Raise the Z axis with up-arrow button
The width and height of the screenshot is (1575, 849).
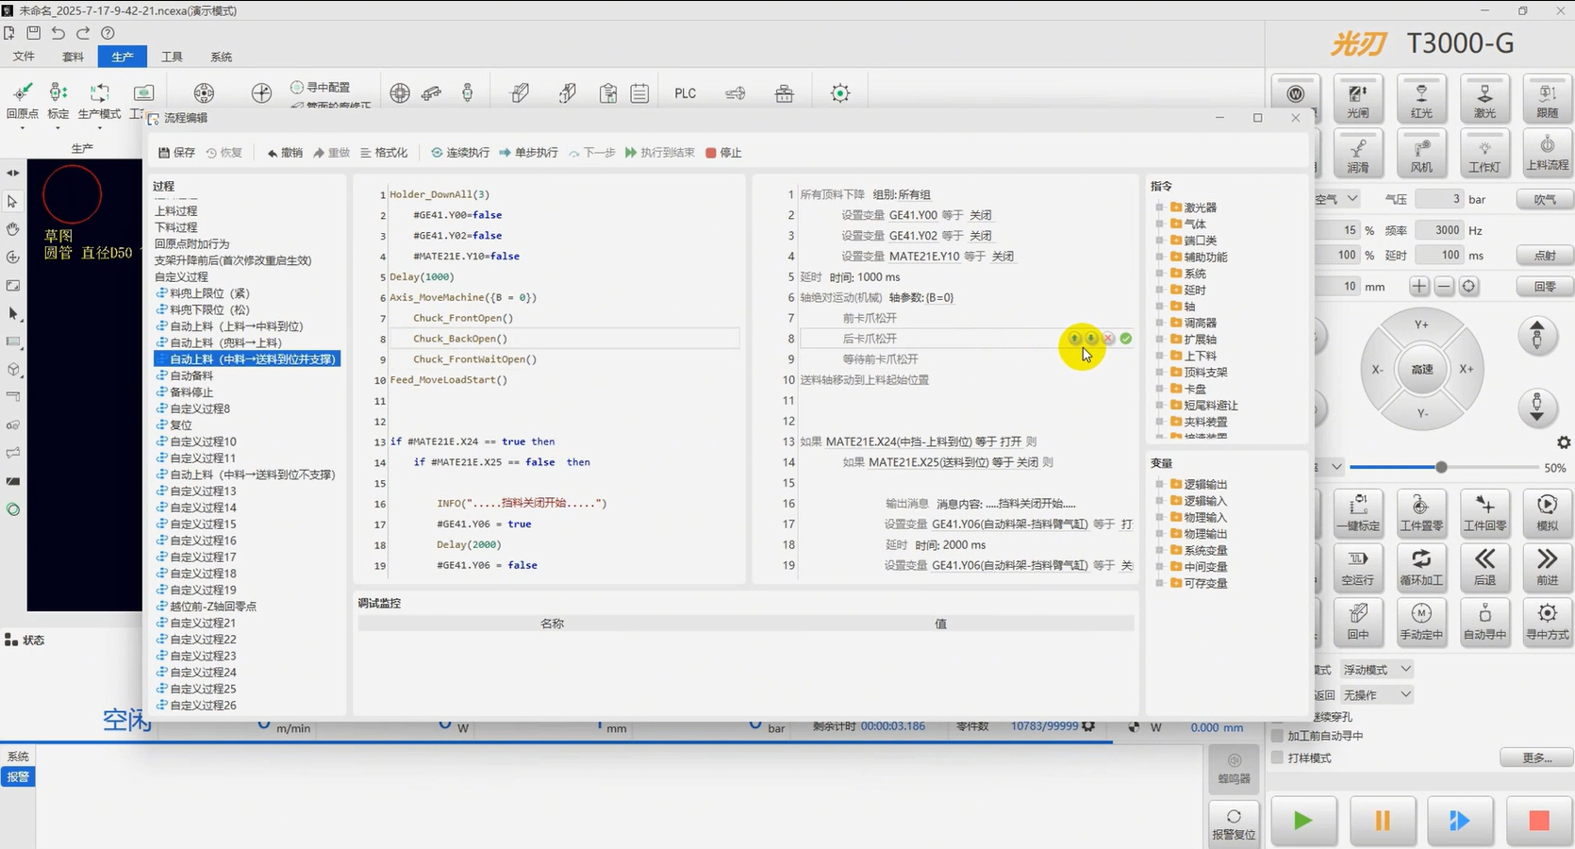click(1537, 335)
